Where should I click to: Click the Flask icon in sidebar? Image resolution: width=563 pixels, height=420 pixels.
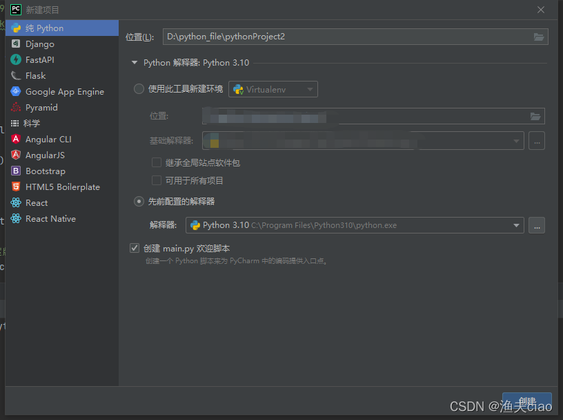tap(16, 75)
